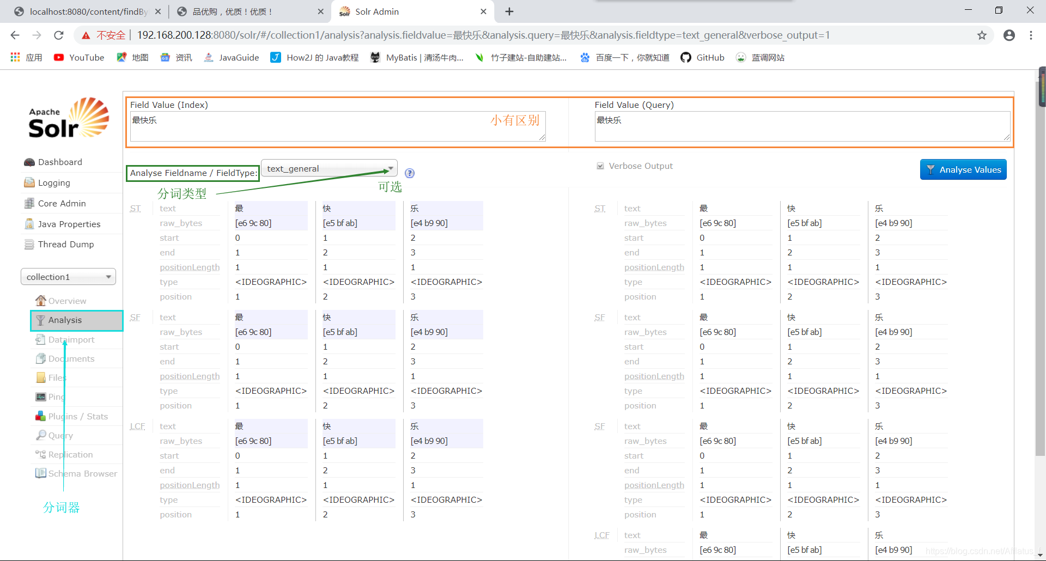Screen dimensions: 1046x561
Task: Click the insecure site warning icon
Action: coord(86,35)
